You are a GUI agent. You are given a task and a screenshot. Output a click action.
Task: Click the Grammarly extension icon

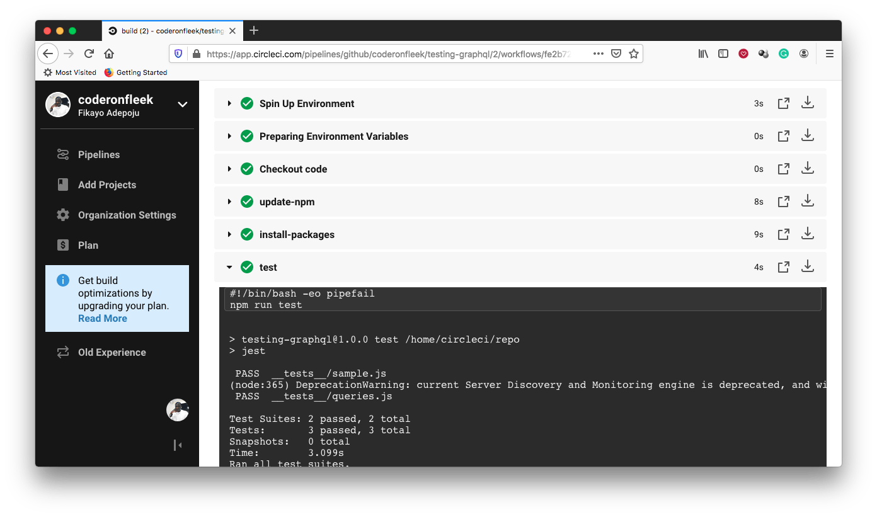coord(784,54)
